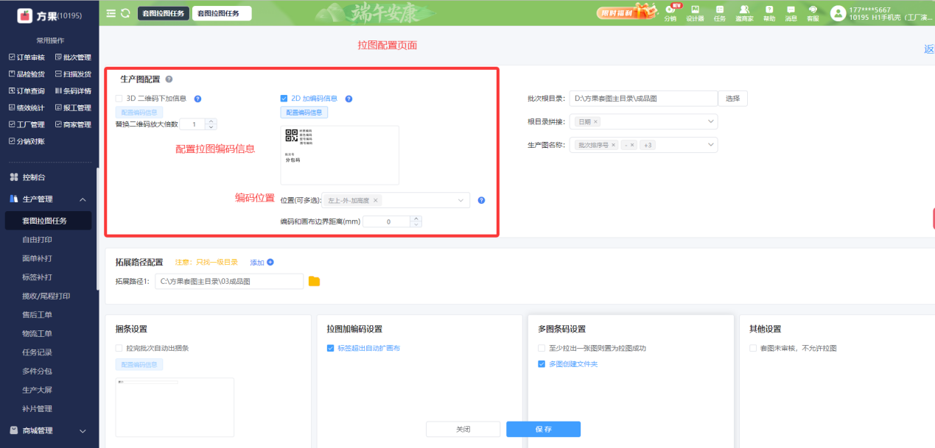This screenshot has width=935, height=448.
Task: Open 消息 messages icon
Action: click(x=791, y=13)
